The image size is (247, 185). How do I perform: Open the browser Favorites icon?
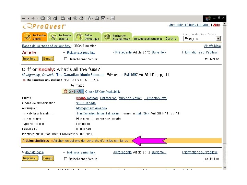click(69, 18)
